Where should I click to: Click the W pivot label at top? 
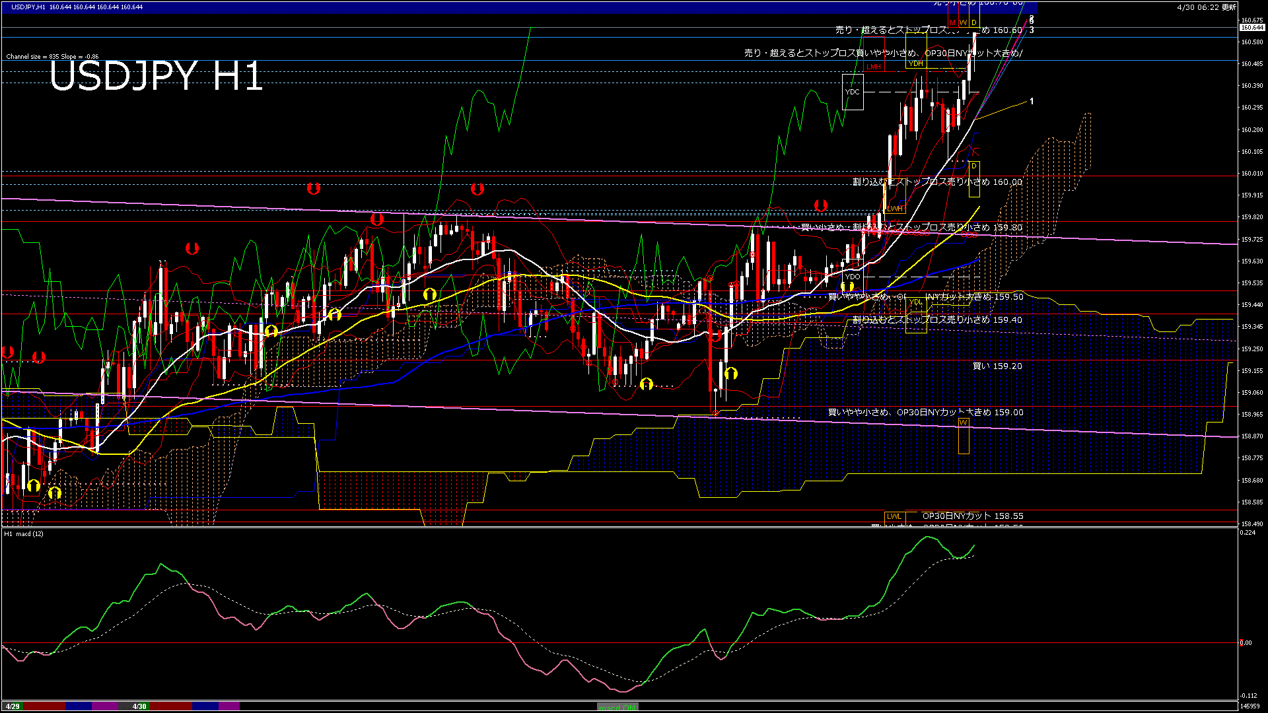(x=963, y=23)
